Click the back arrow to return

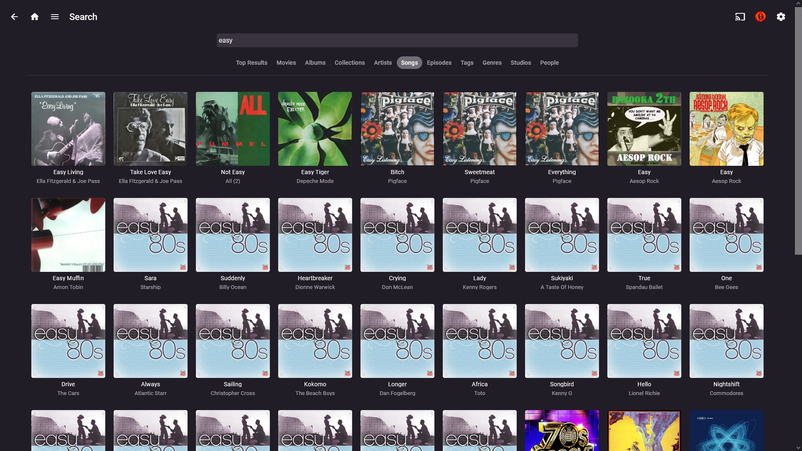pyautogui.click(x=15, y=17)
